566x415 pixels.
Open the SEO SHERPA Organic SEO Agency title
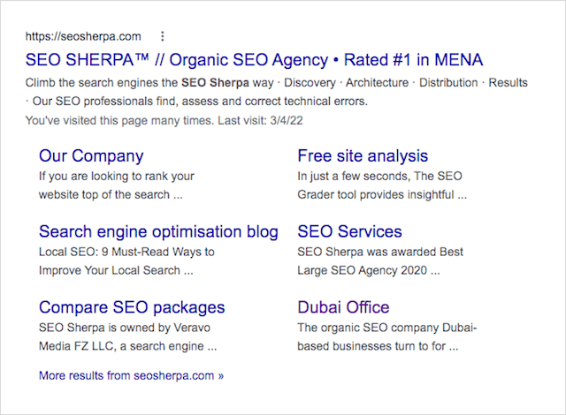tap(255, 60)
